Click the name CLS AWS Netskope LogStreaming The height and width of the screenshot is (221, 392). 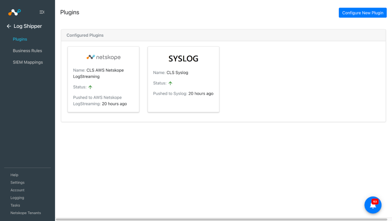click(x=98, y=73)
